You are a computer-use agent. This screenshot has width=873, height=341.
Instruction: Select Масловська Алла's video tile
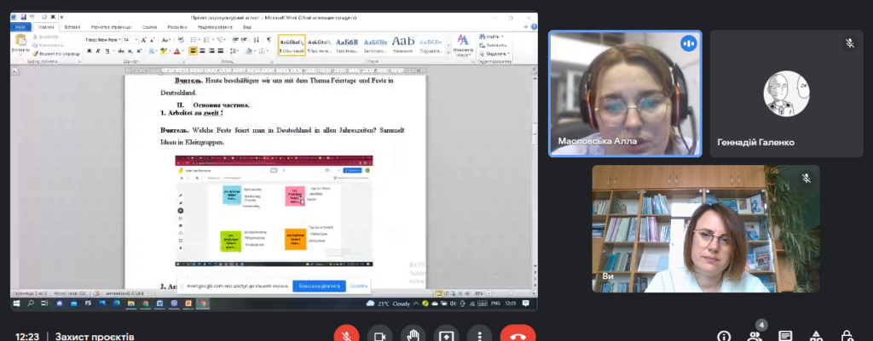click(625, 94)
